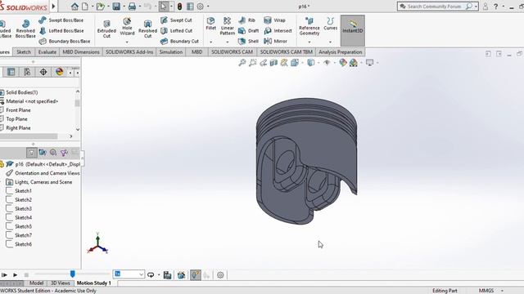Toggle the Sketch6 checkbox in motion tree
Screen dimensions: 524x294
(x=10, y=244)
